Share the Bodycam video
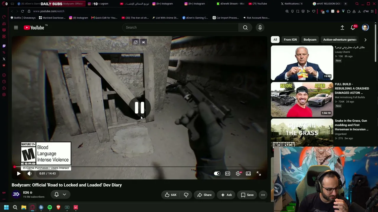378x212 pixels. (x=204, y=195)
